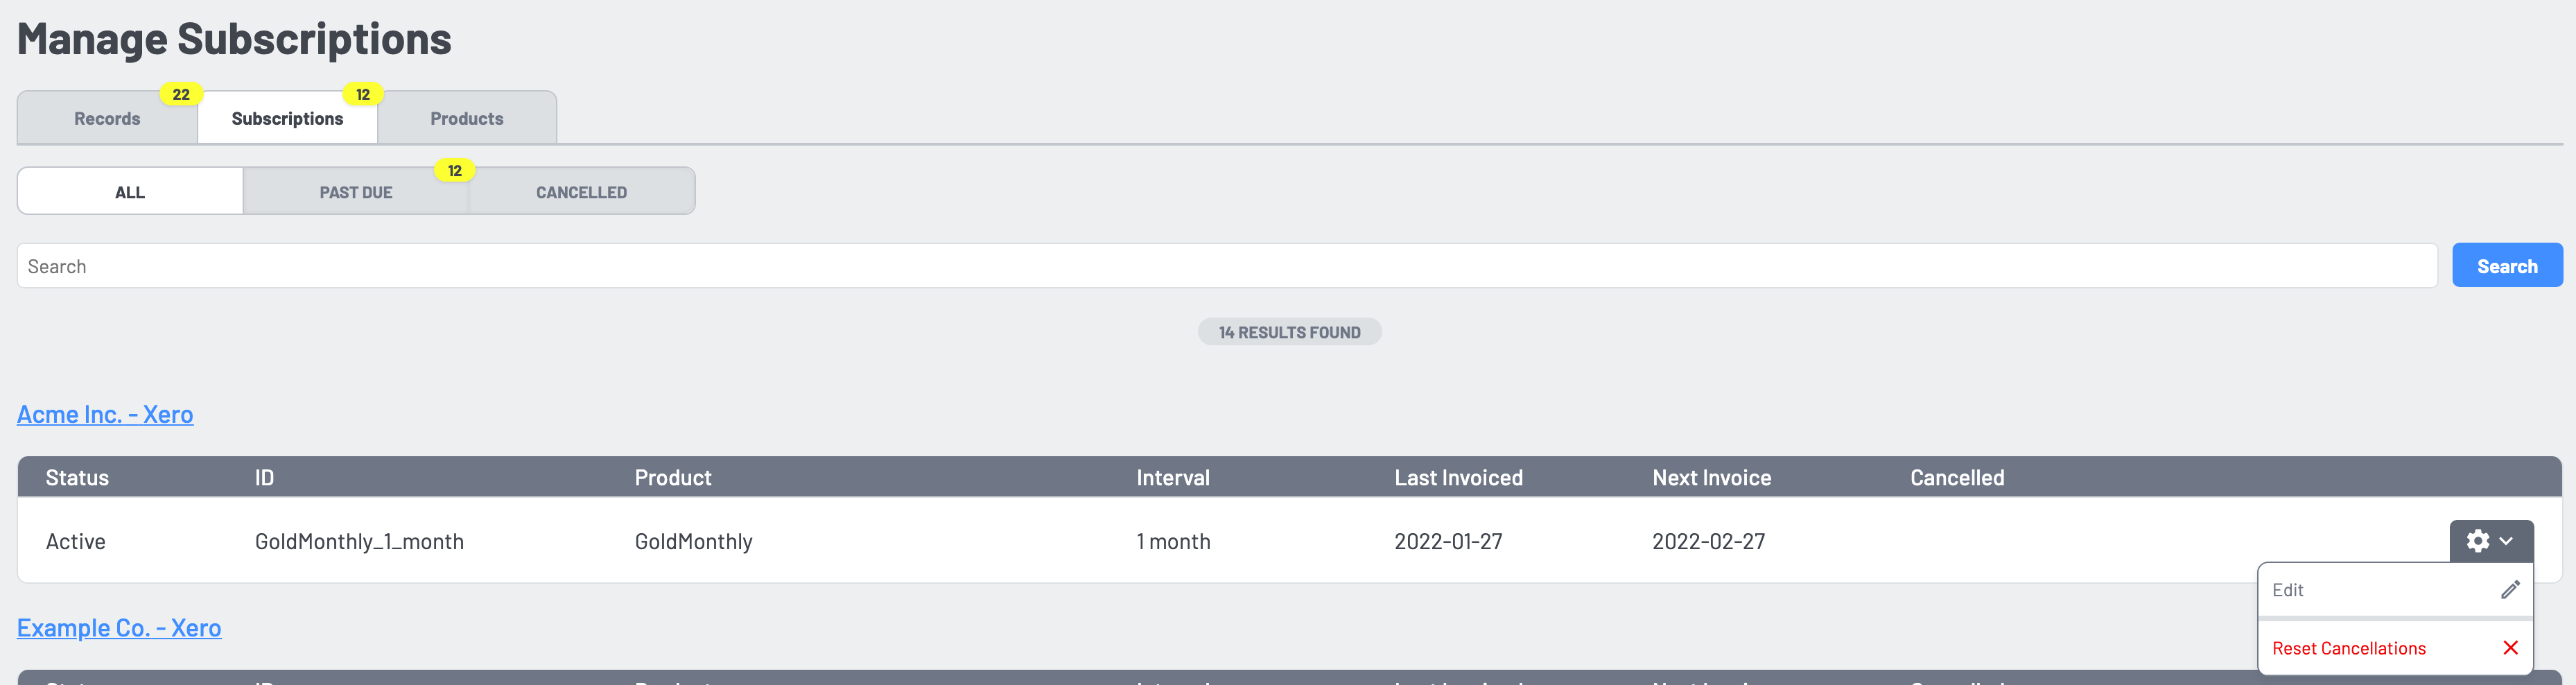This screenshot has width=2576, height=685.
Task: Click the yellow 12 badge on Subscriptions tab
Action: (x=363, y=94)
